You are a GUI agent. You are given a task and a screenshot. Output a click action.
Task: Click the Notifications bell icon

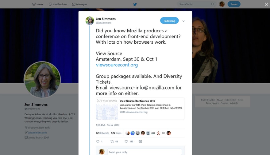pyautogui.click(x=50, y=4)
